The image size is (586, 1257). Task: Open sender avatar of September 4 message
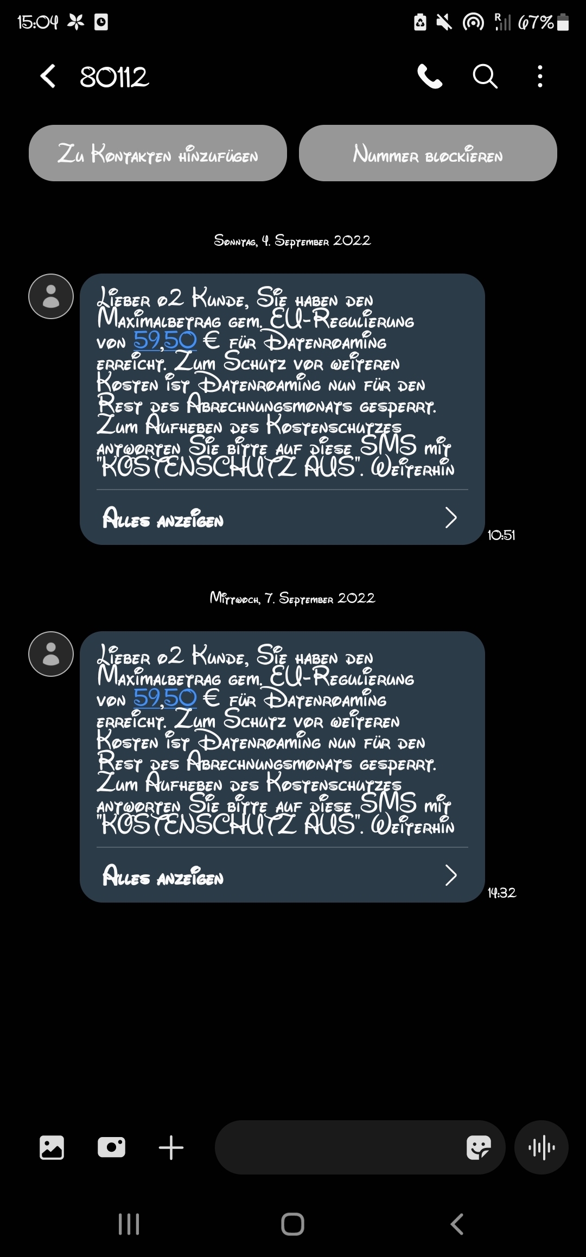51,296
